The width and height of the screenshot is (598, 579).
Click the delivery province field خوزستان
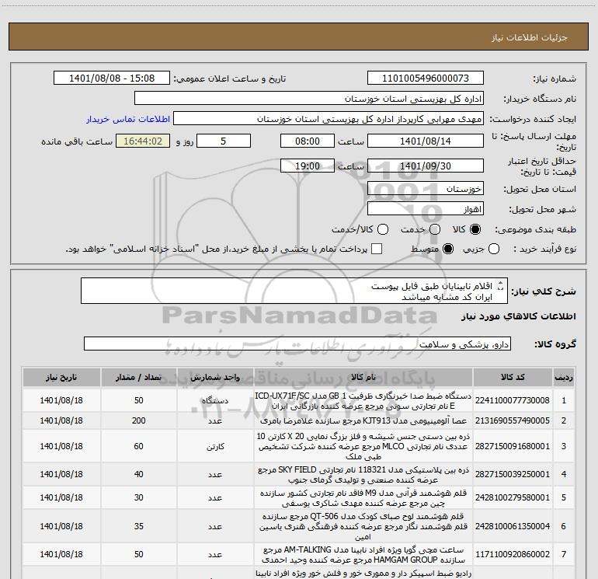(x=426, y=189)
